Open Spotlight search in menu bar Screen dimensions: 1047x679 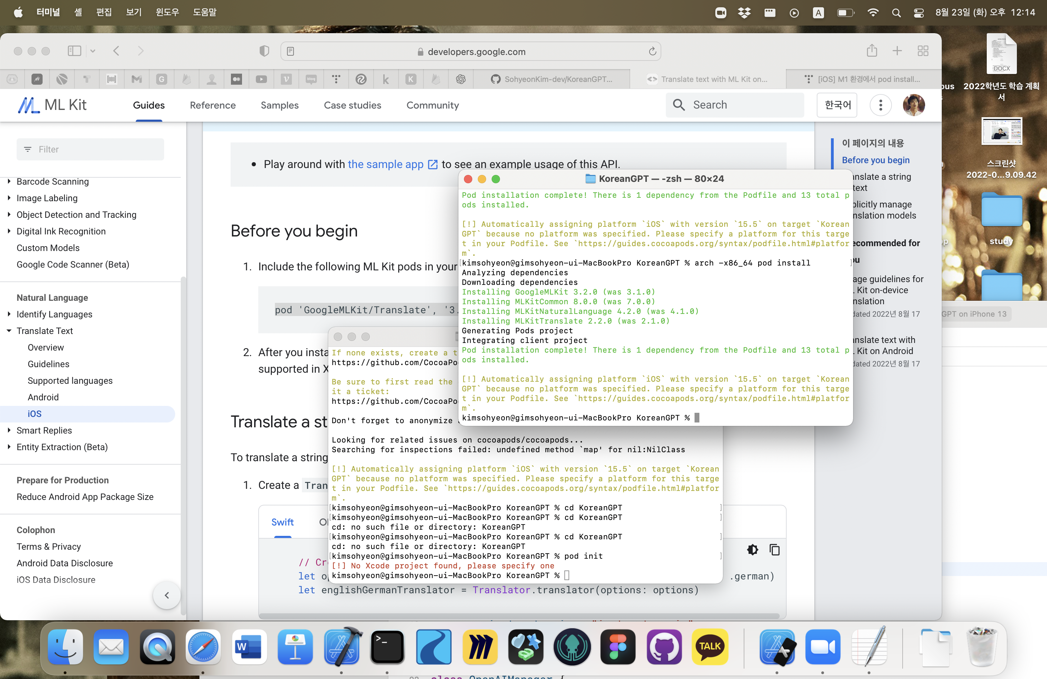tap(896, 13)
